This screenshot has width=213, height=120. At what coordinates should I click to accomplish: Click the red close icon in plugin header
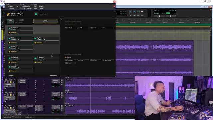pyautogui.click(x=114, y=6)
